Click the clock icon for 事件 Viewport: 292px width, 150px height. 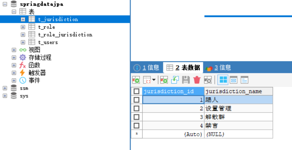click(x=23, y=81)
